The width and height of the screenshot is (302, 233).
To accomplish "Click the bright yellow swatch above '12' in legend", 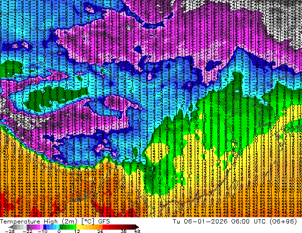I will [78, 227].
